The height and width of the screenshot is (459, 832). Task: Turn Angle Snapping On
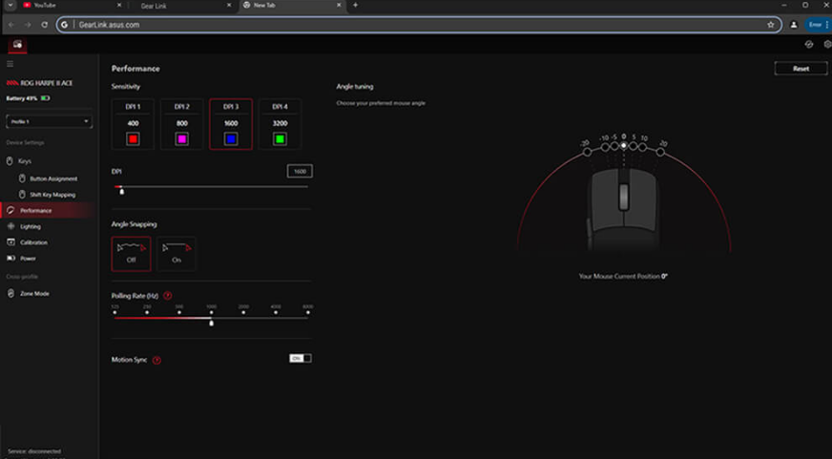click(177, 254)
